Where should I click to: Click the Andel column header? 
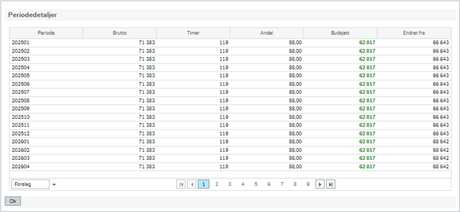tap(267, 33)
